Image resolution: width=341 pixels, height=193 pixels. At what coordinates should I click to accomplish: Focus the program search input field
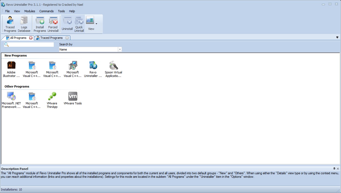pyautogui.click(x=31, y=45)
